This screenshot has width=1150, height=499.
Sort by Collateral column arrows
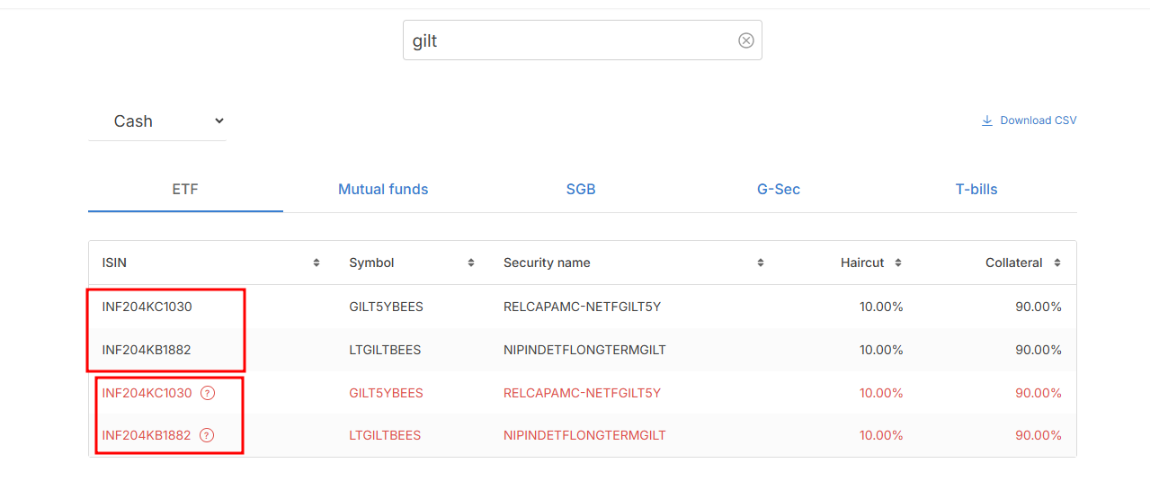(x=1056, y=263)
